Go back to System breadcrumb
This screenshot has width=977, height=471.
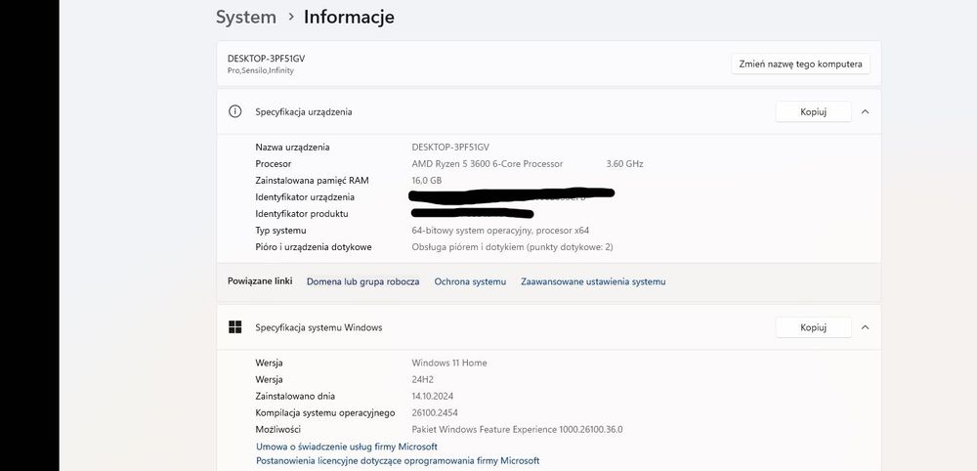tap(245, 17)
